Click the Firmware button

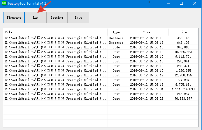14,17
